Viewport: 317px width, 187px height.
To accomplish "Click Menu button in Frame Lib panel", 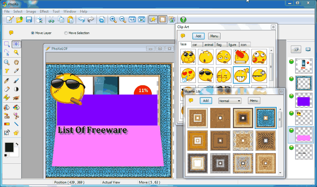I will [x=254, y=101].
